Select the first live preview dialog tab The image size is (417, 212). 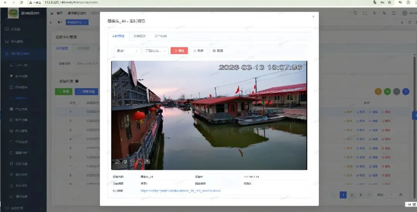click(119, 36)
